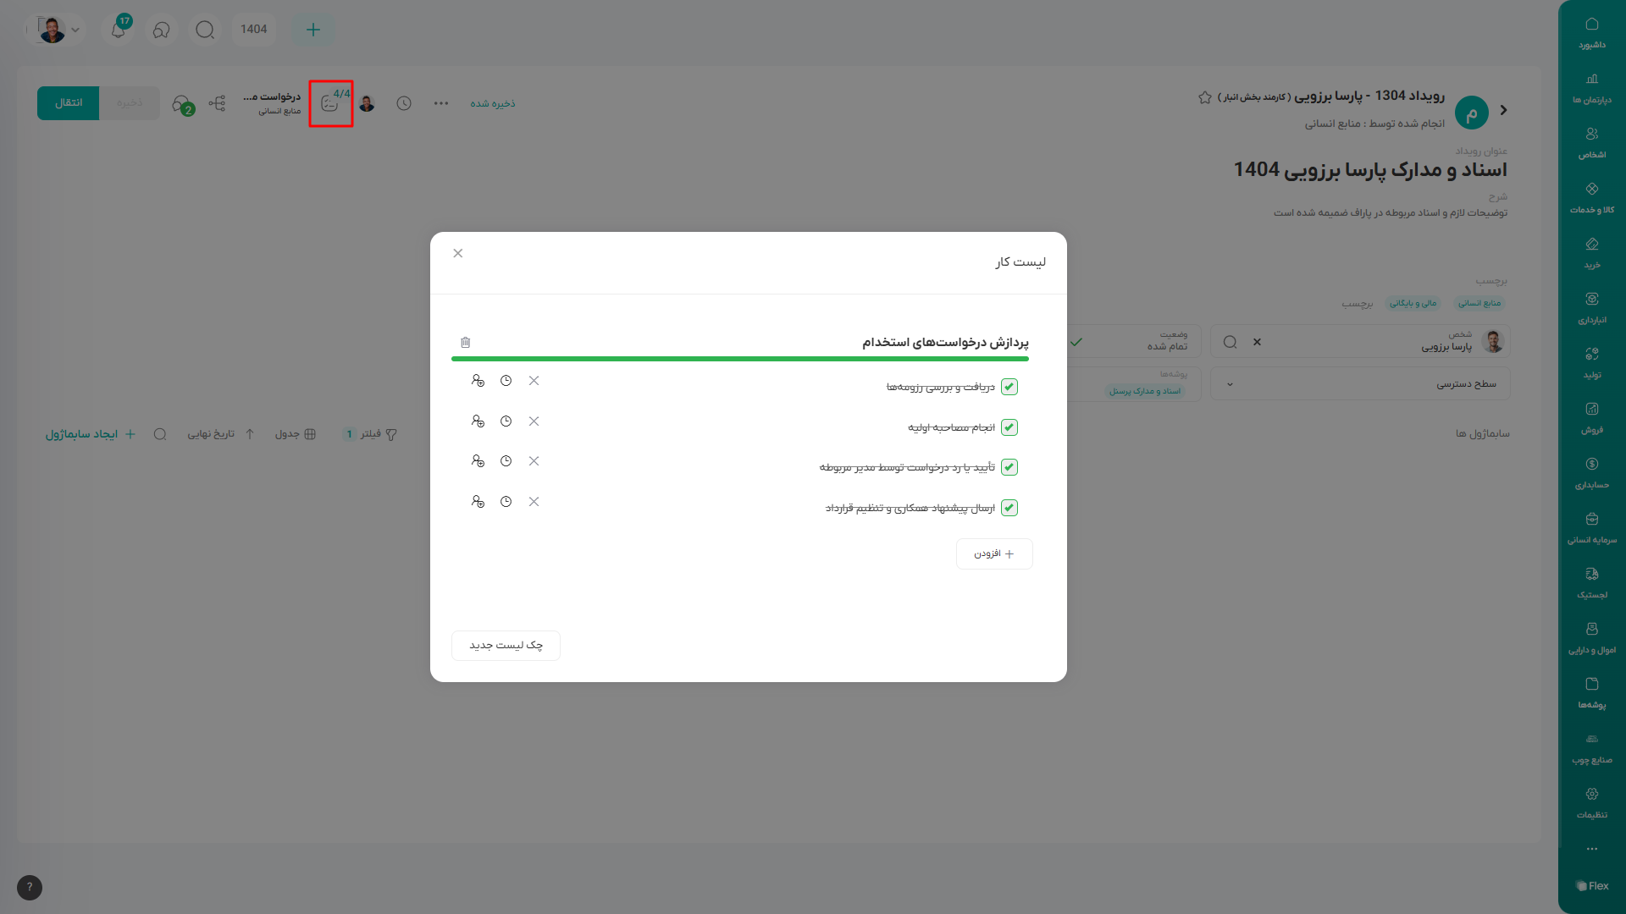Open the history clock icon in toolbar

coord(404,103)
